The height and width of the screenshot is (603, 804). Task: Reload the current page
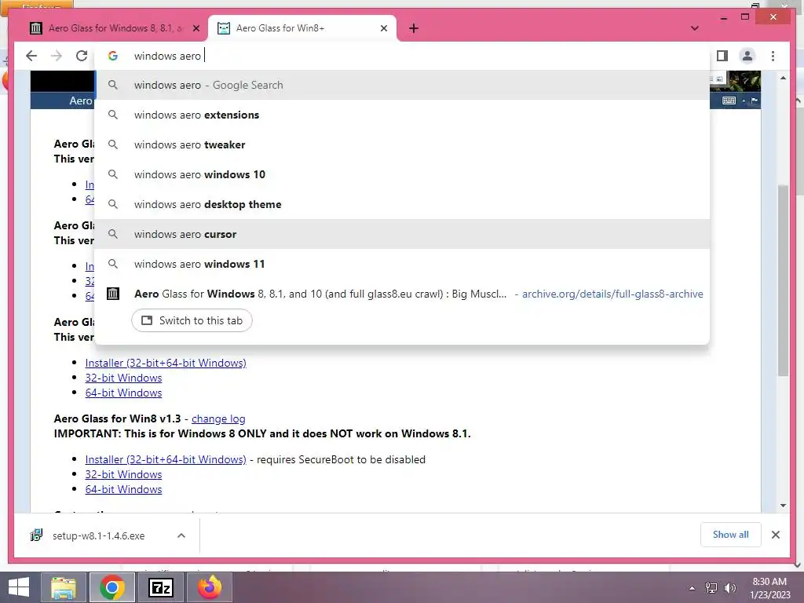click(82, 56)
